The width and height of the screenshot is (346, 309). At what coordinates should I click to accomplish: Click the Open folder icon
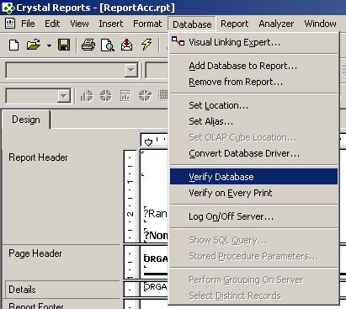tap(33, 45)
